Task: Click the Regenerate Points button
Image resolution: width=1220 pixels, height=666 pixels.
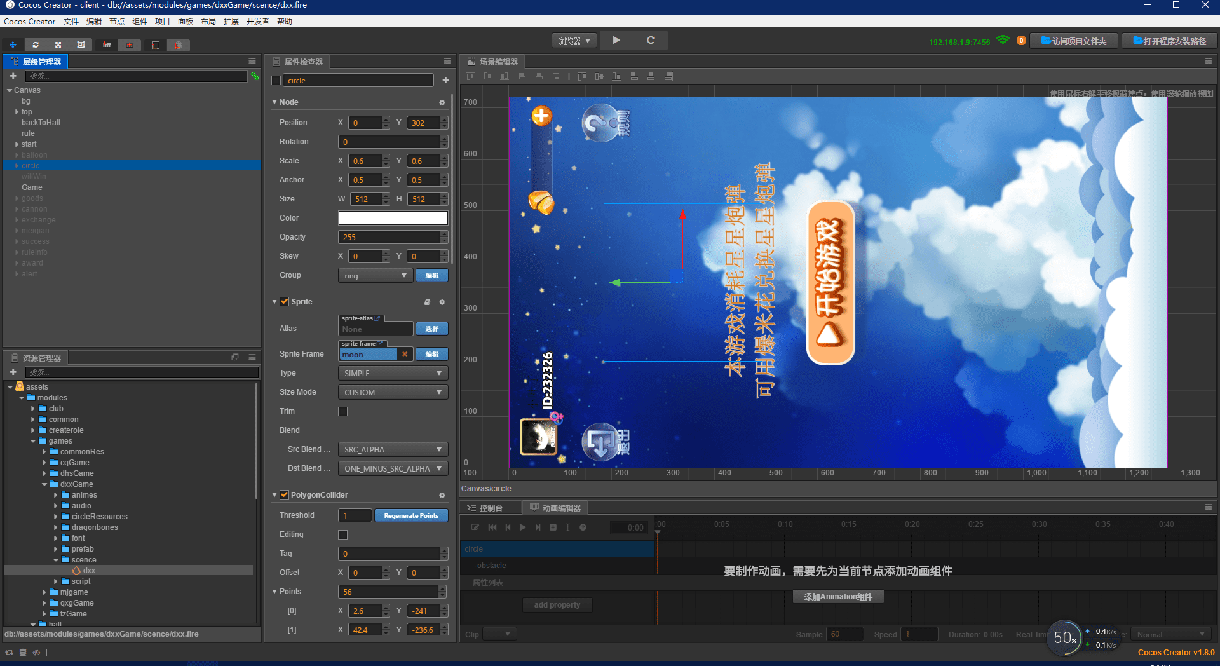Action: 411,515
